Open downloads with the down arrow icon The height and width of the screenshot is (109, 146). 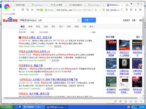pyautogui.click(x=136, y=10)
